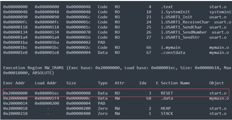
Task: Click exec address 0x20000018 of HEAP row
Action: 15,109
